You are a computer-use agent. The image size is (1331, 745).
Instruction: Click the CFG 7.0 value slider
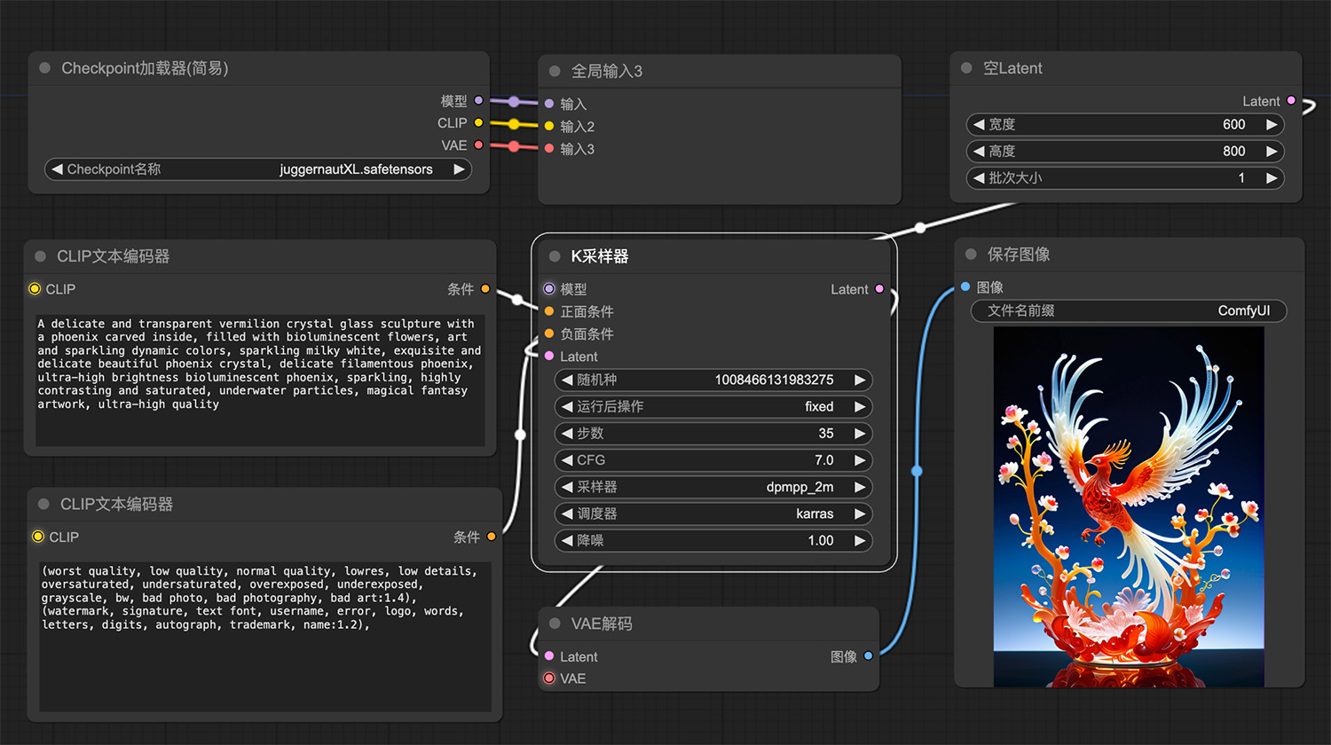tap(713, 459)
